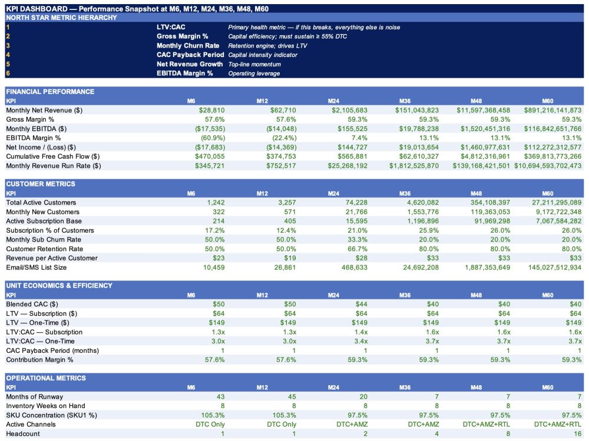Select Subscription % of Customers M6 value 17.2%
Viewport: 589px width, 441px height.
pyautogui.click(x=215, y=230)
